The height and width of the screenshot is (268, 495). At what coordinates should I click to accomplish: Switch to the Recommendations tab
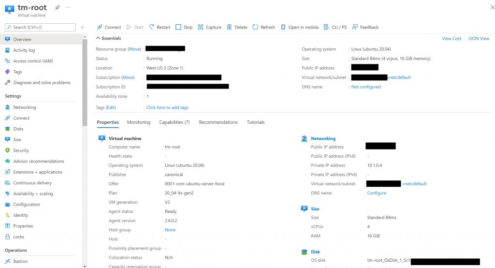tap(218, 122)
